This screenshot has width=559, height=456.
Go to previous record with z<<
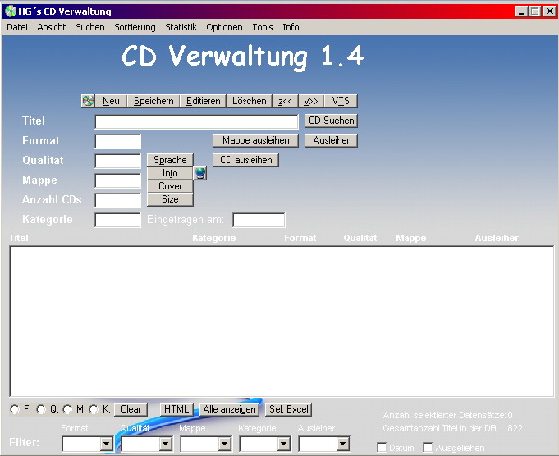(285, 101)
